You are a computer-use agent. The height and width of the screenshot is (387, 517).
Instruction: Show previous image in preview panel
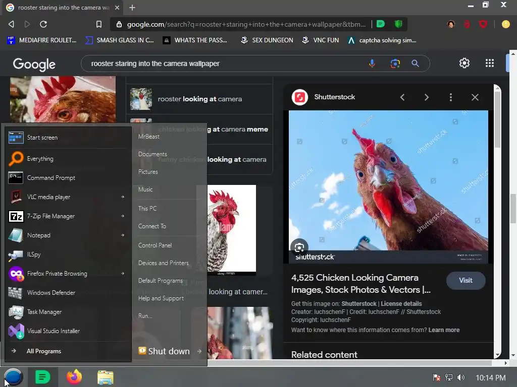point(402,97)
